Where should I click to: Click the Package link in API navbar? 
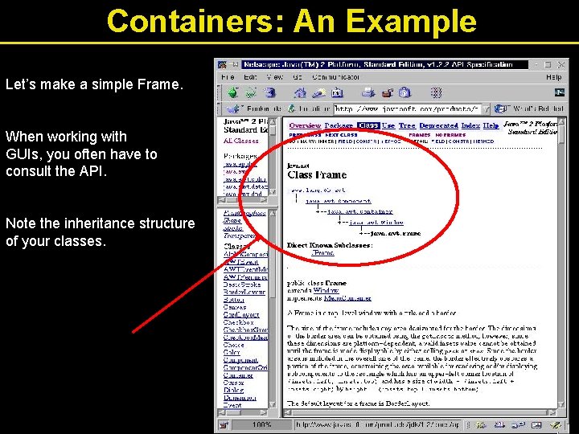point(339,125)
